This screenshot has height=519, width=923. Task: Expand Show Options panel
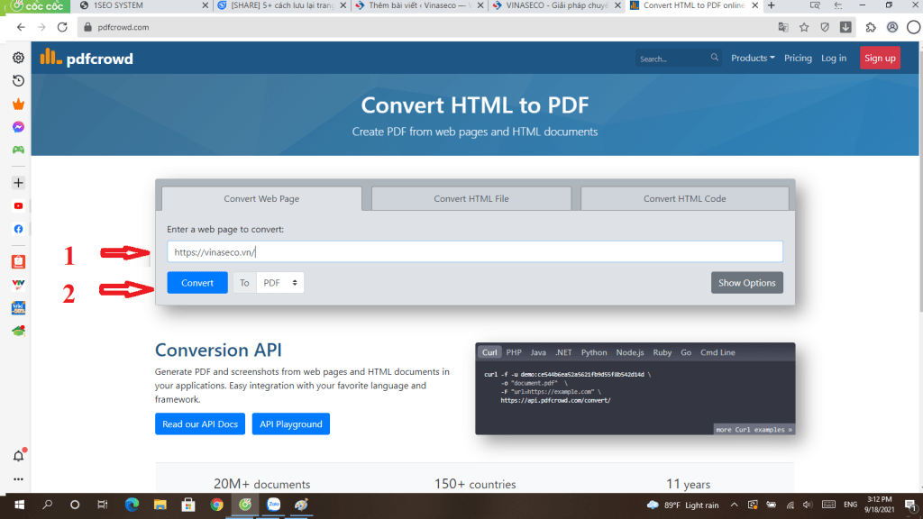(746, 283)
